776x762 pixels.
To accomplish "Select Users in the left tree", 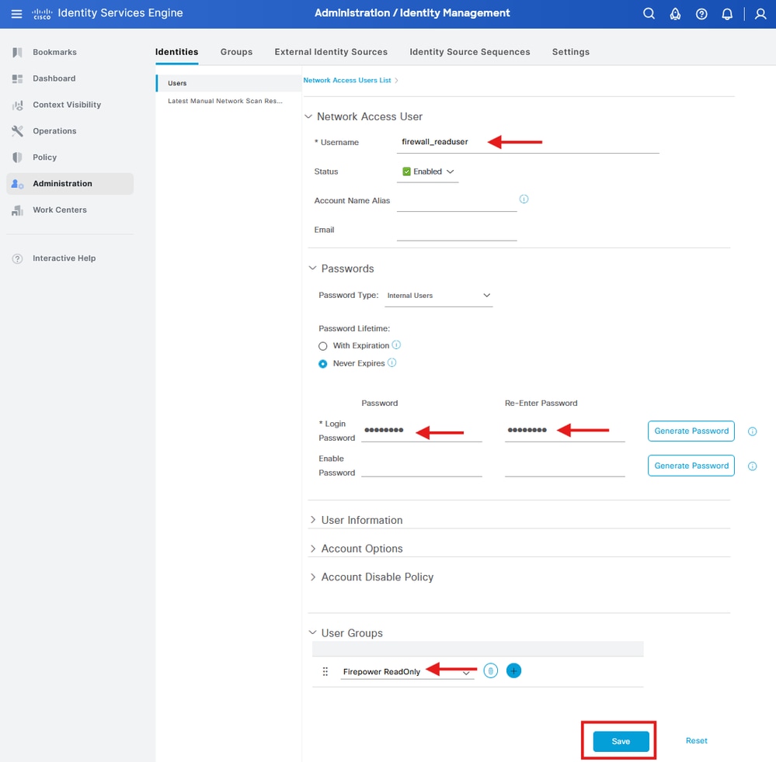I will pyautogui.click(x=228, y=83).
